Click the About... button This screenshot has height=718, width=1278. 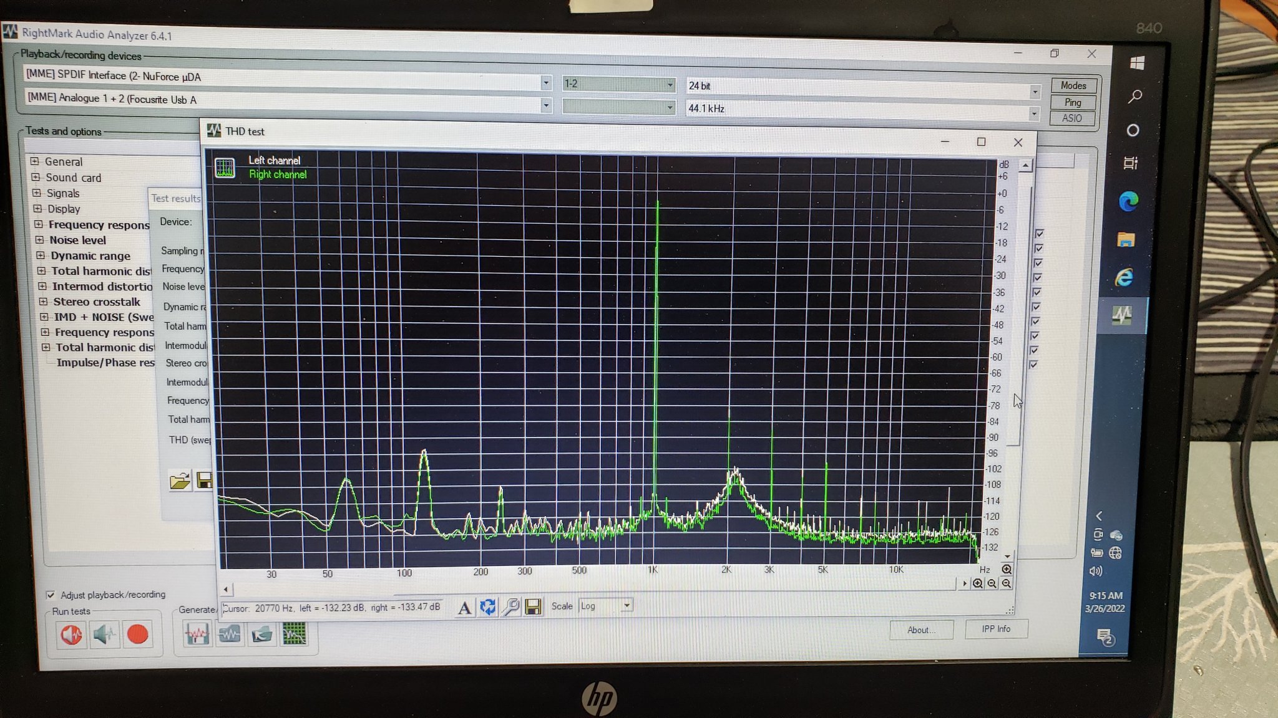pyautogui.click(x=921, y=629)
